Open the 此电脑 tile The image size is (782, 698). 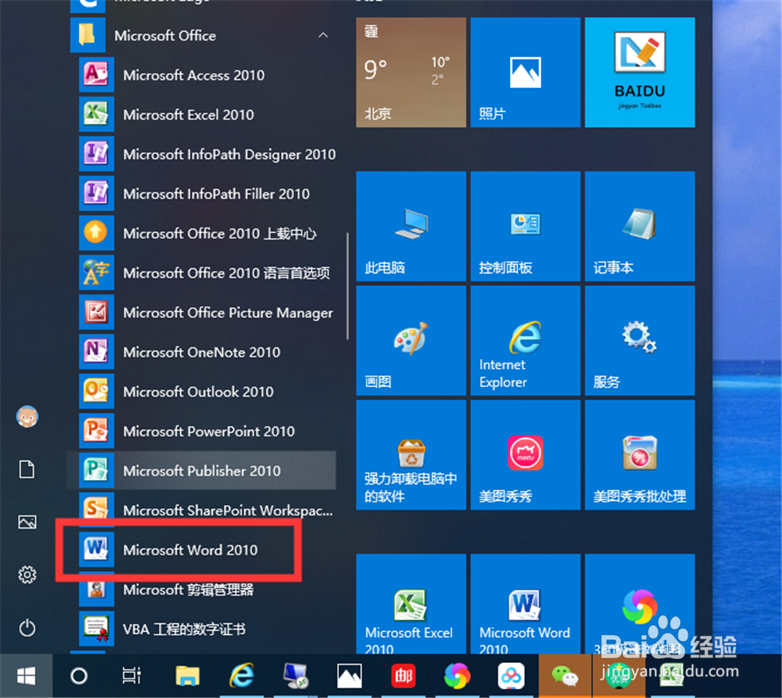coord(411,226)
